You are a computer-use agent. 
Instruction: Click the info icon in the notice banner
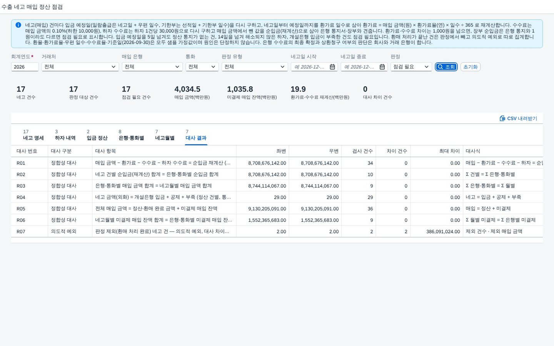coord(18,25)
